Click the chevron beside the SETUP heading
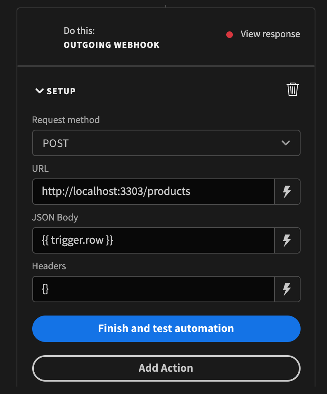The height and width of the screenshot is (394, 327). tap(39, 91)
